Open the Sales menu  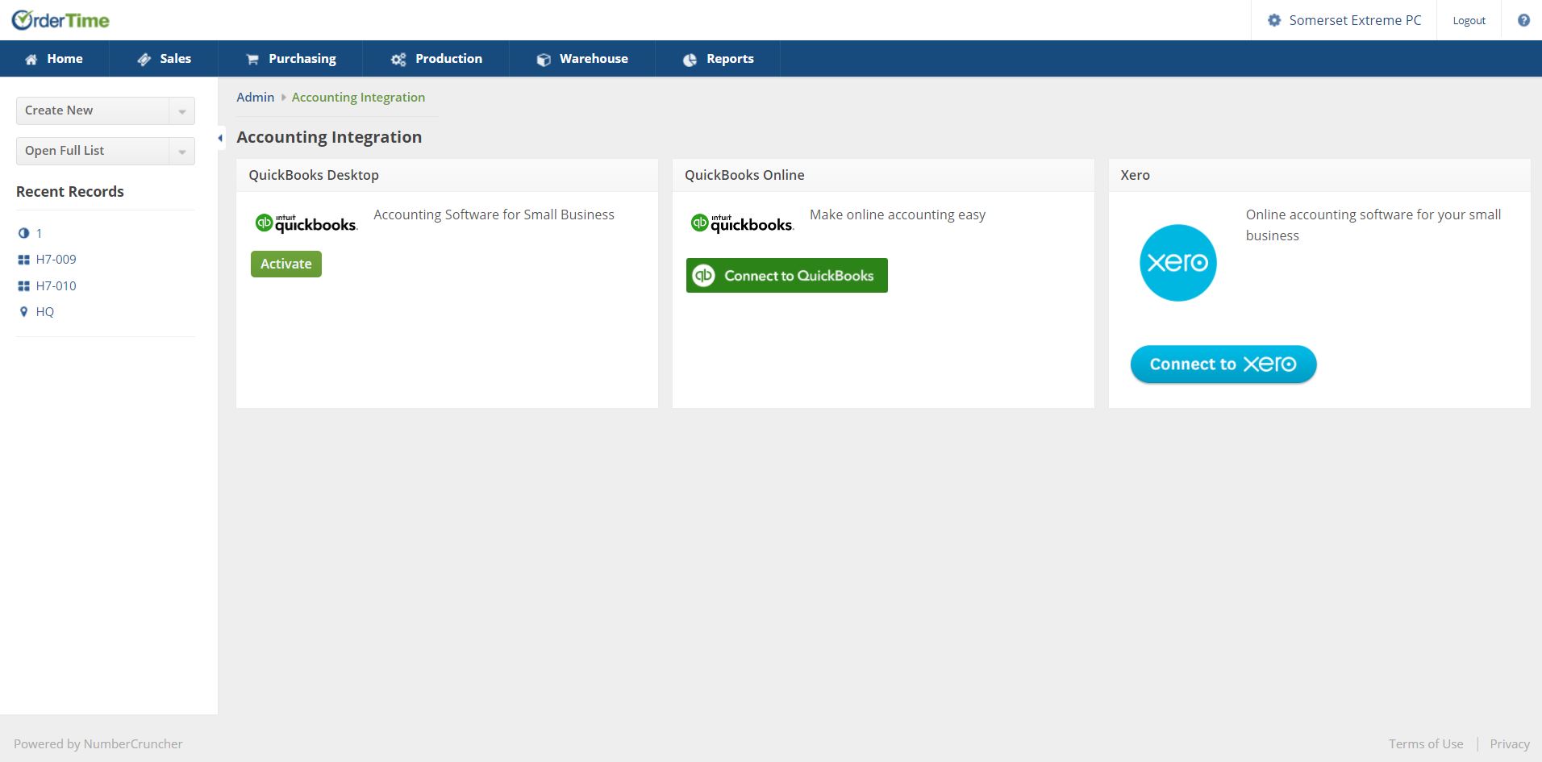coord(164,59)
